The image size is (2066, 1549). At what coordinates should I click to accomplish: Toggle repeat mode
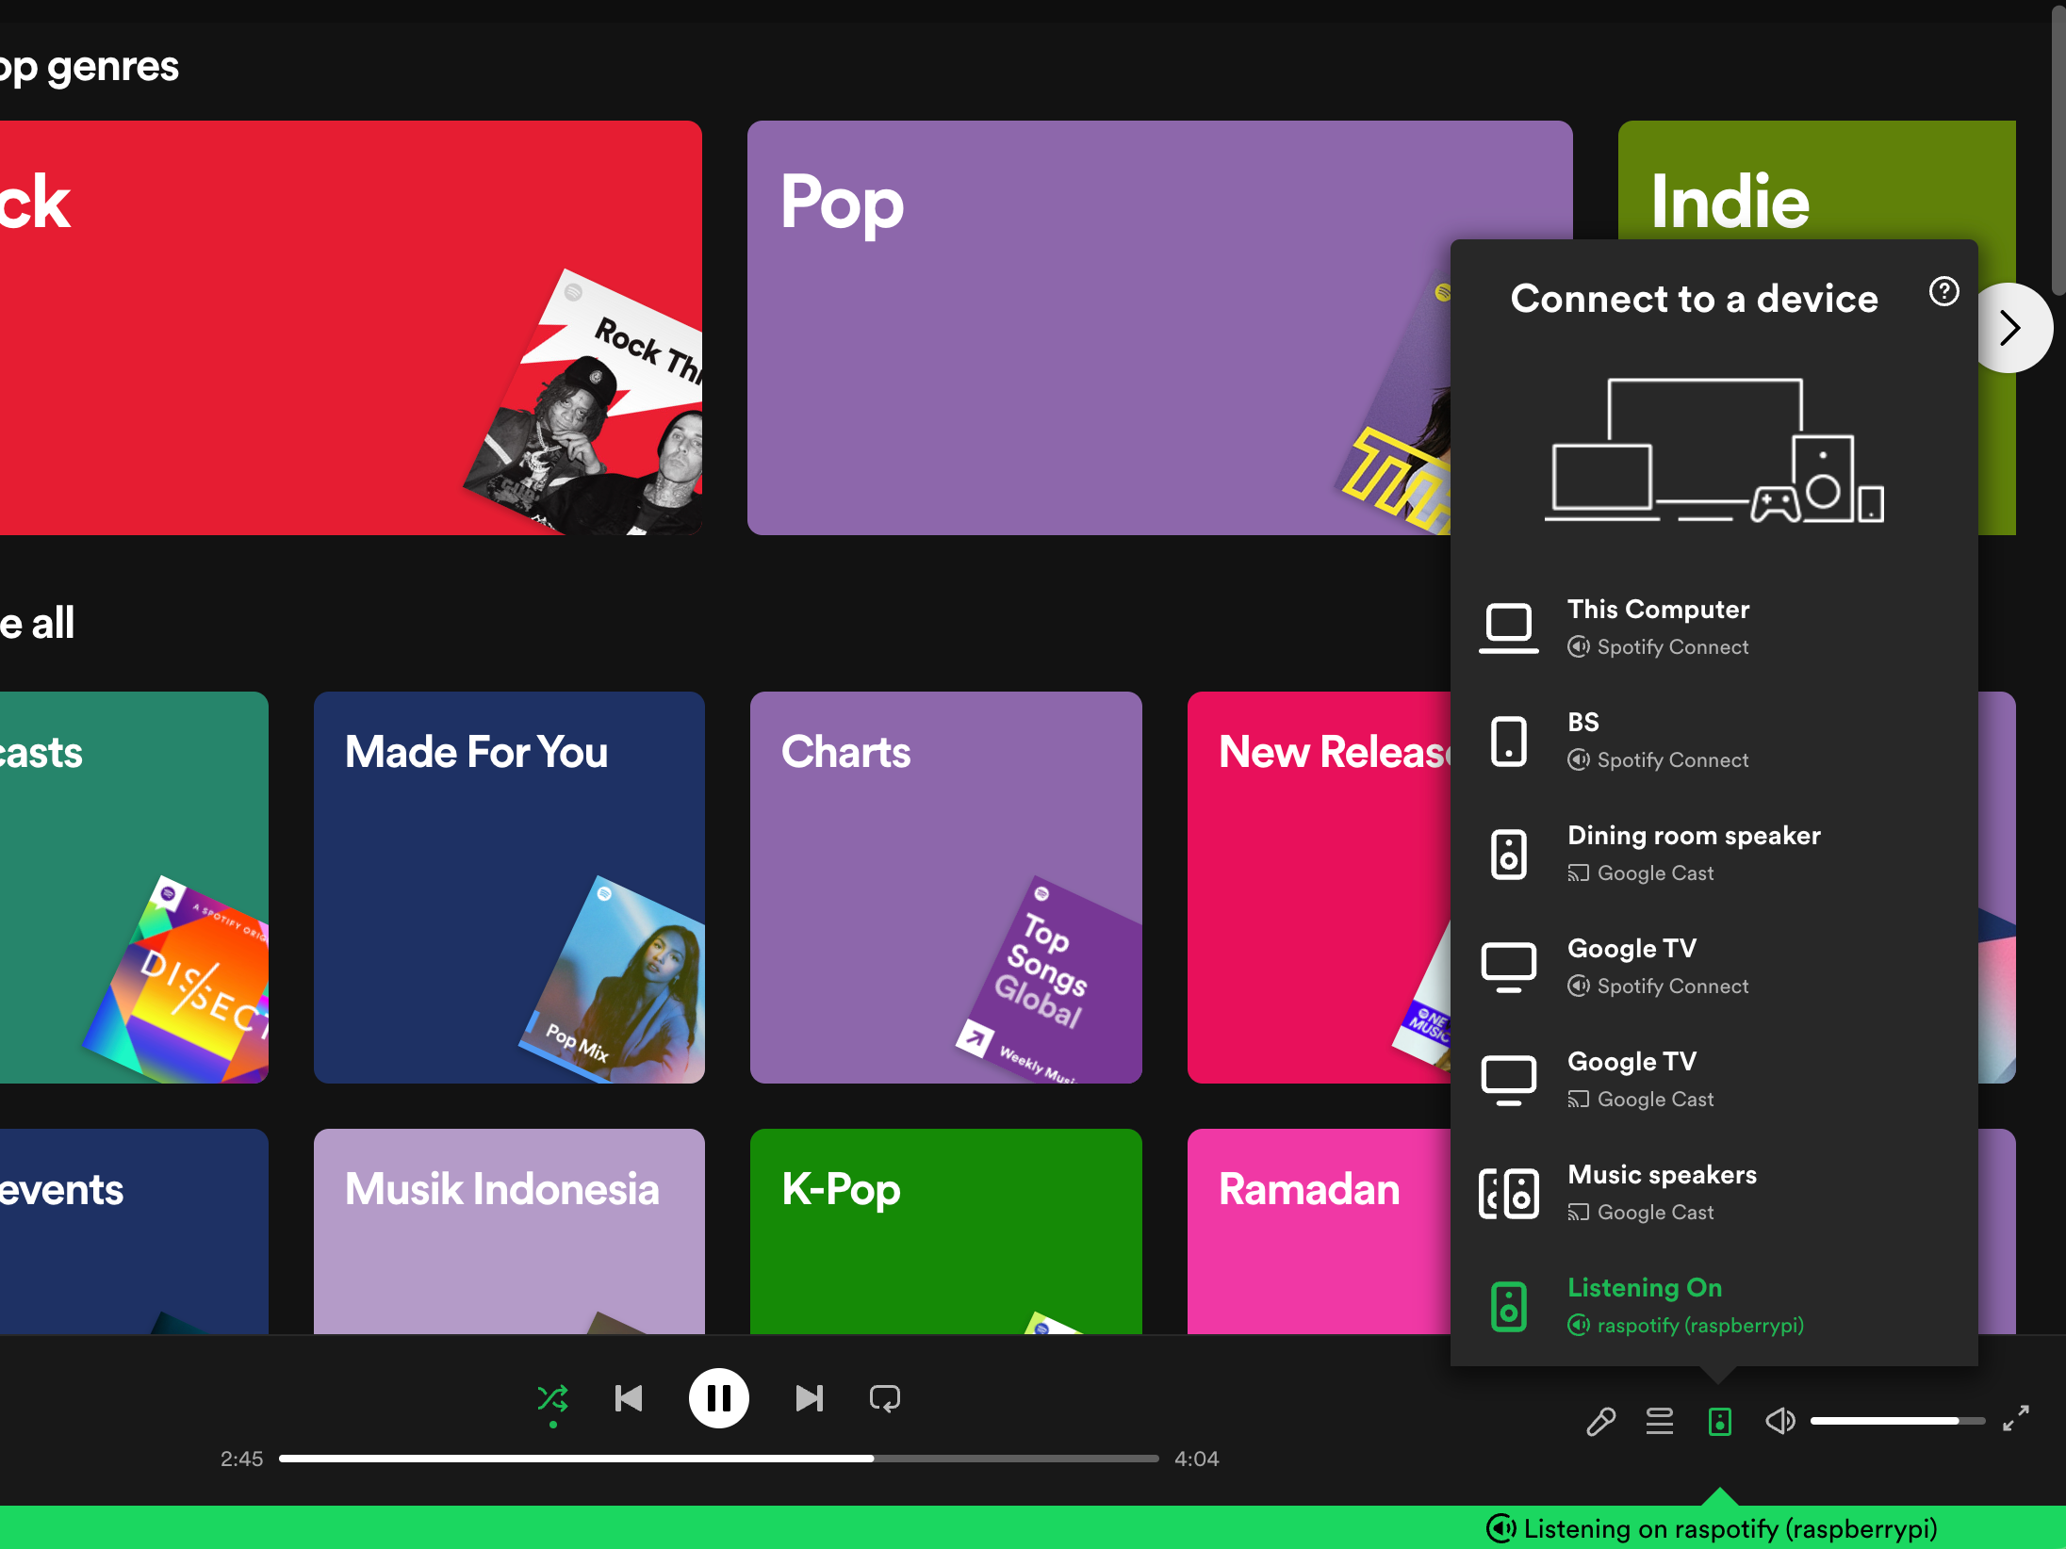click(884, 1398)
